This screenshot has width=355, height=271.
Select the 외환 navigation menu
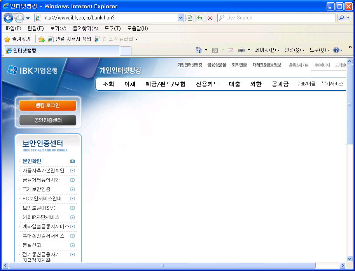pos(256,84)
